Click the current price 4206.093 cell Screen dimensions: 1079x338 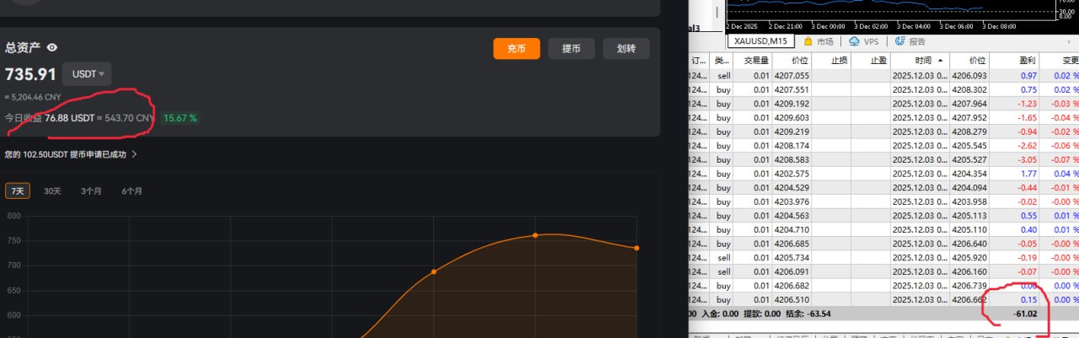(x=969, y=76)
